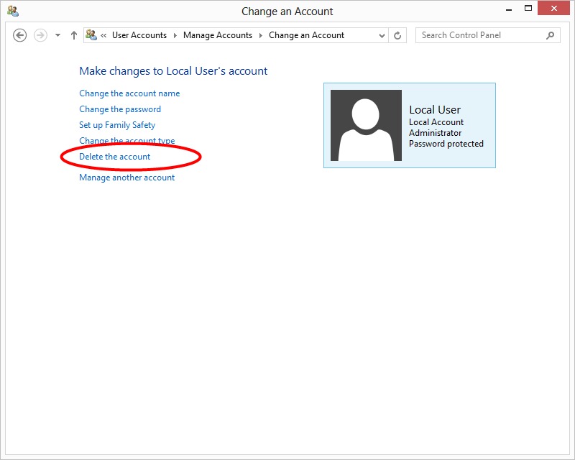575x460 pixels.
Task: Expand the address bar previous locations dropdown
Action: 382,35
